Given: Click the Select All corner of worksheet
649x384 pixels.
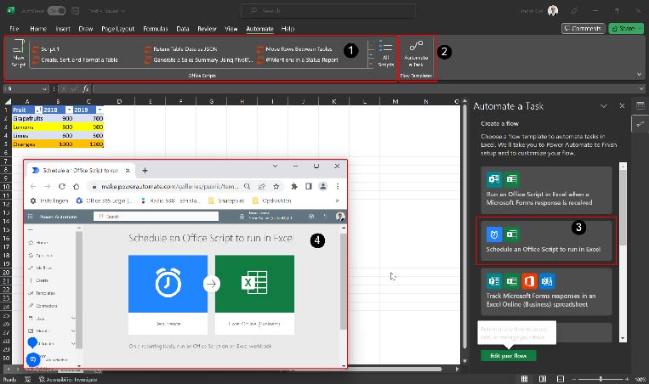Looking at the screenshot, I should click(8, 101).
